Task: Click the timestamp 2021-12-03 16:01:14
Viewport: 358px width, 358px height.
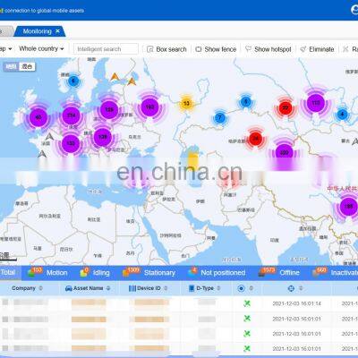Action: (x=296, y=303)
